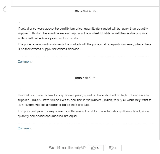Click the paragraph starting 'If actual price were below'
Viewport: 160px width, 154px height.
click(85, 100)
